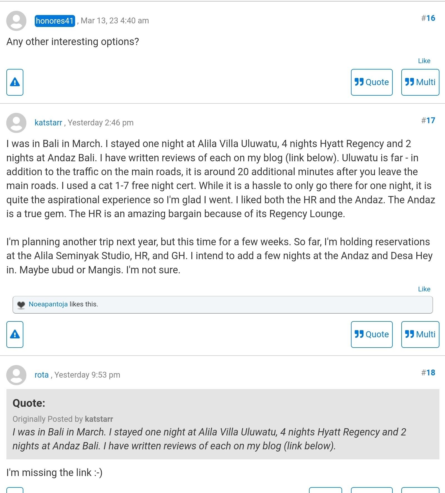Open honores41 username link
This screenshot has height=493, width=445.
point(55,21)
